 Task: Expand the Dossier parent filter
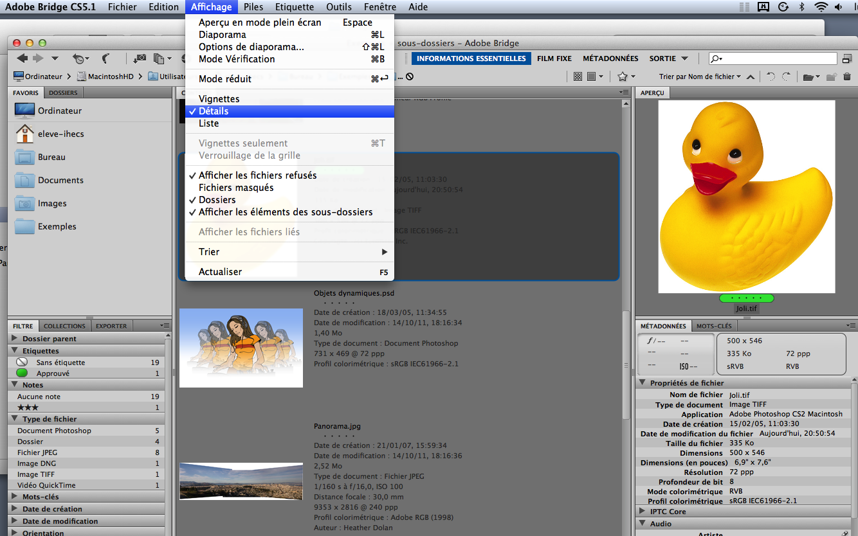pyautogui.click(x=15, y=339)
